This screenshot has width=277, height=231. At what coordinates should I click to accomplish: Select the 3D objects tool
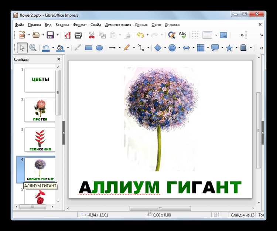[x=243, y=48]
